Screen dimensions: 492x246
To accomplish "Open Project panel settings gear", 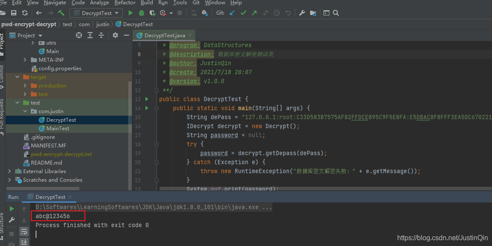I will coord(115,35).
